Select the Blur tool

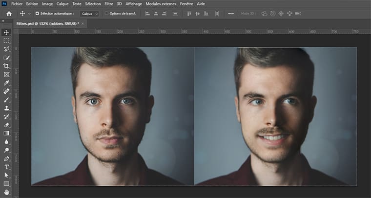(6, 142)
